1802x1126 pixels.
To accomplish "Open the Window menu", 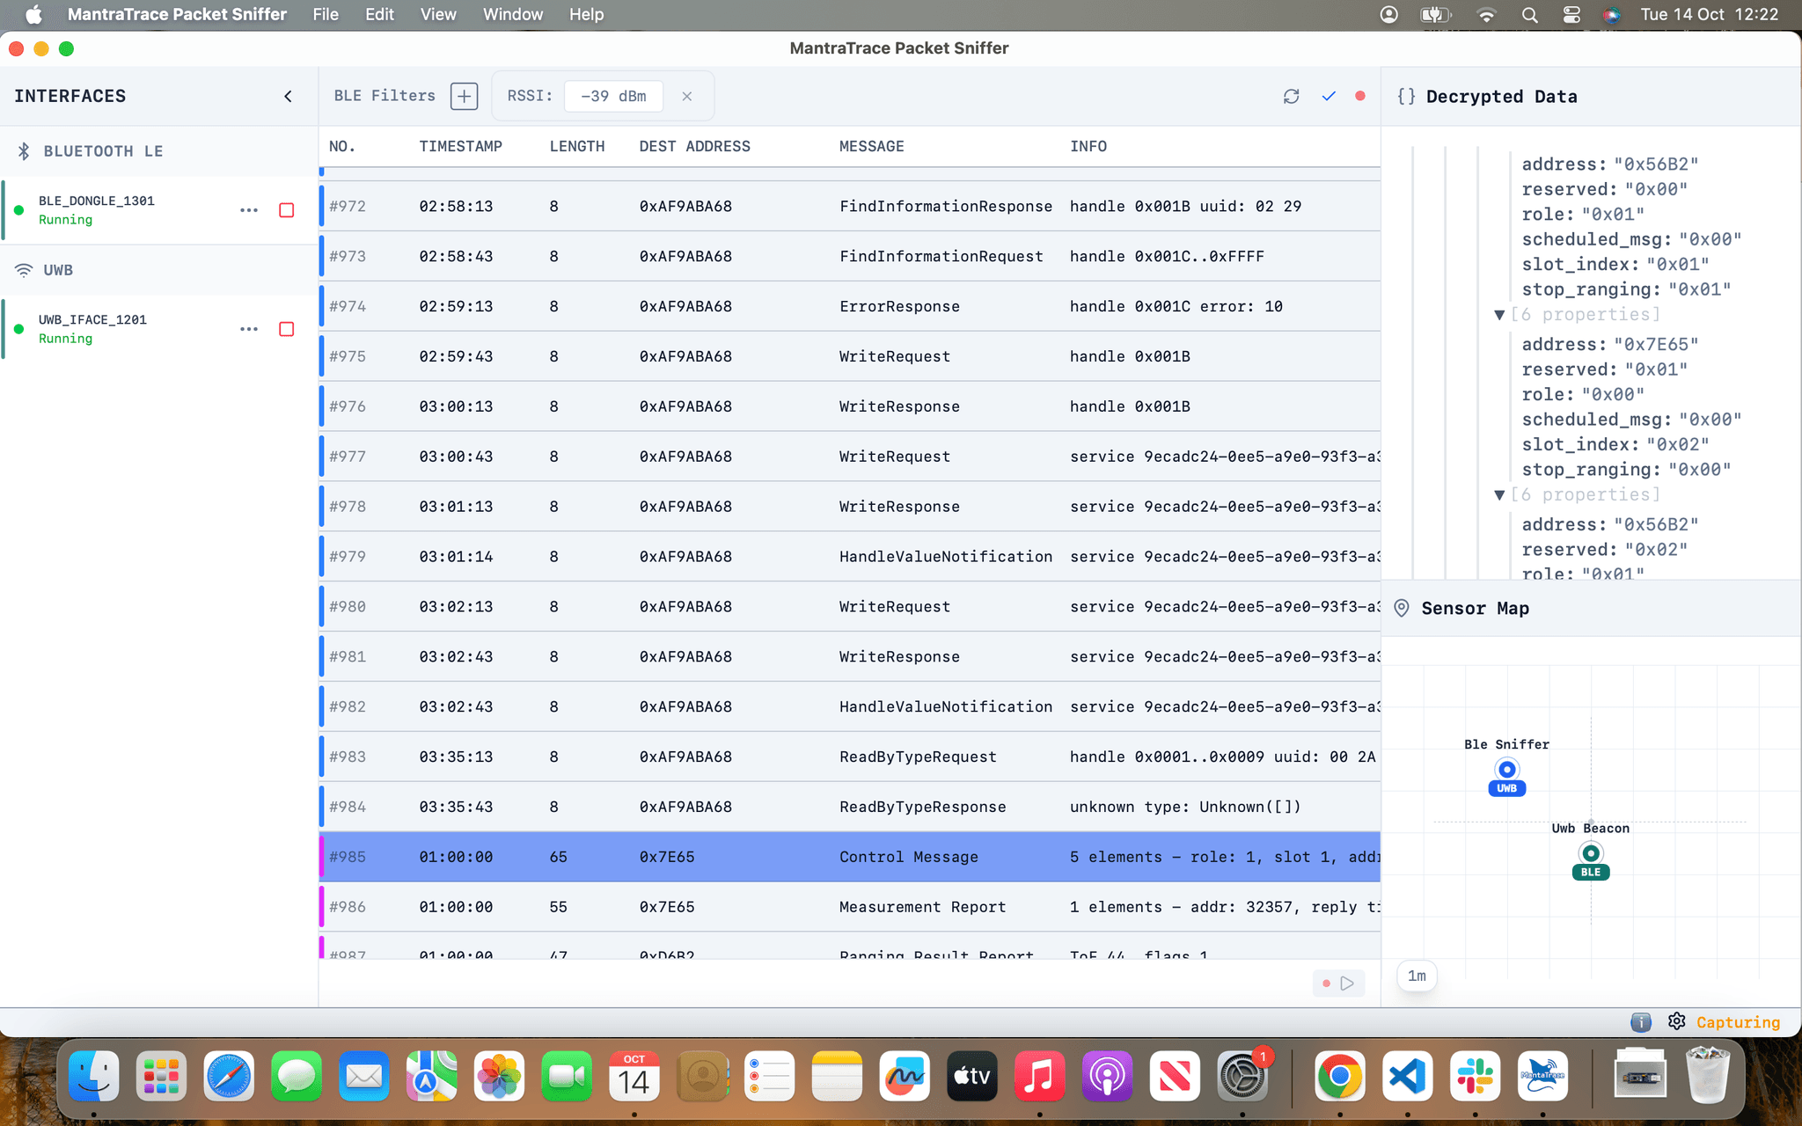I will coord(512,14).
